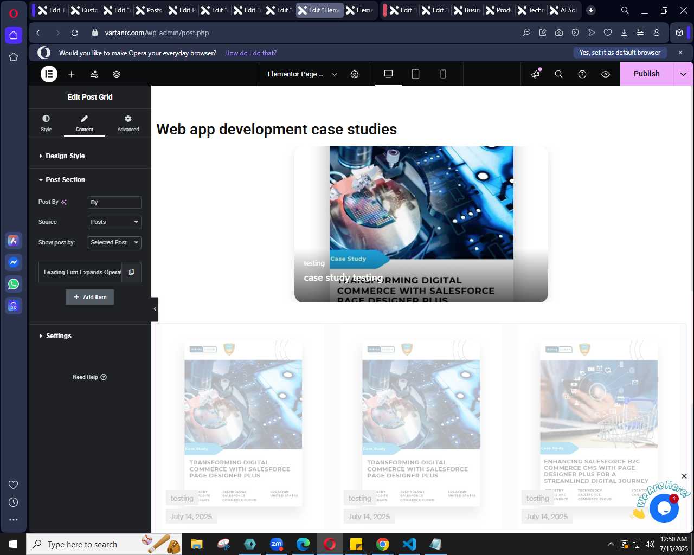Open Opera snapshot camera icon
The width and height of the screenshot is (694, 555).
click(x=559, y=33)
